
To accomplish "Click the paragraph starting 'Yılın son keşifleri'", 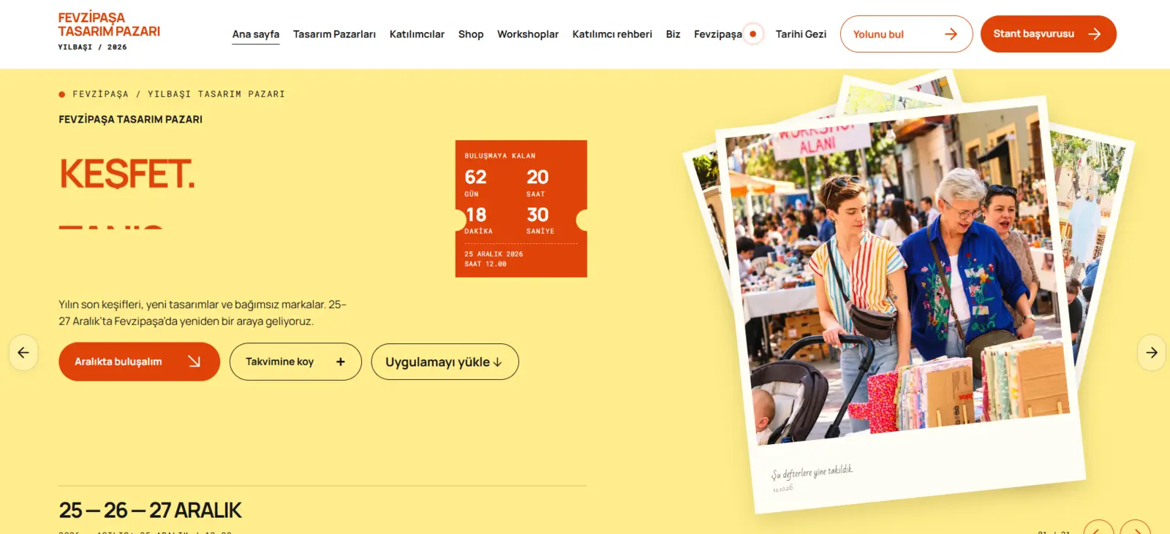I will point(203,313).
